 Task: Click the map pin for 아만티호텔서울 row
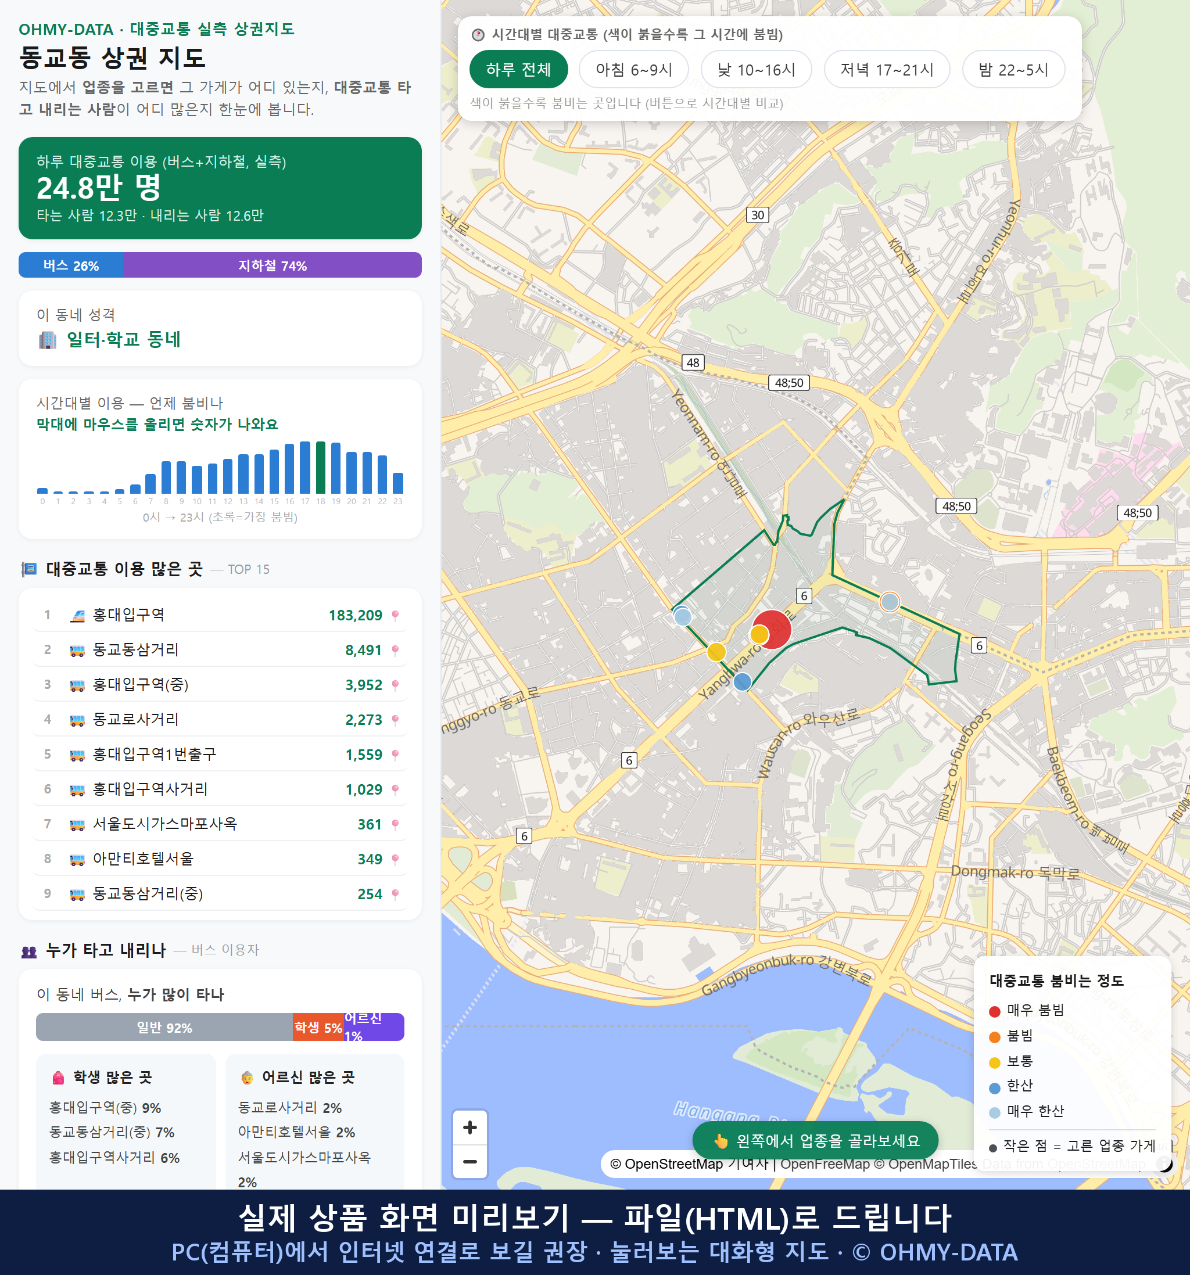[395, 860]
